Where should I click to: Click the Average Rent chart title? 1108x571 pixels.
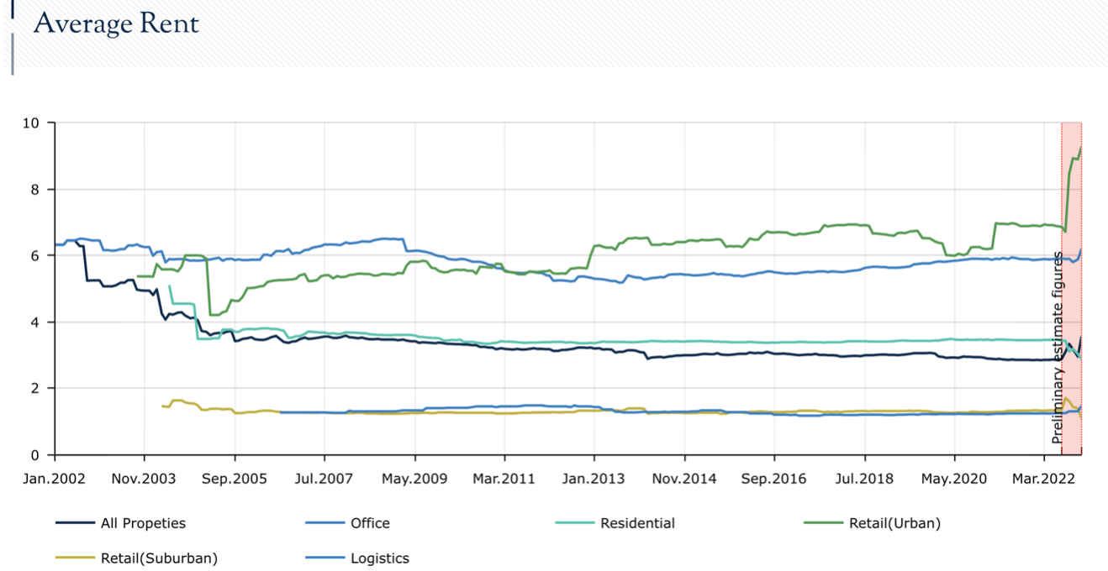pos(116,24)
